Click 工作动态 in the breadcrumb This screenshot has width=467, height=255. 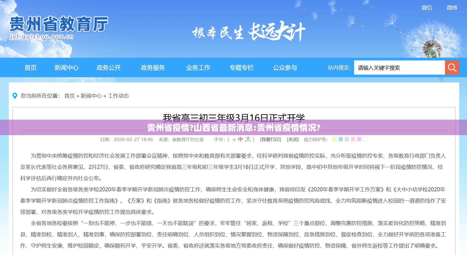point(118,96)
